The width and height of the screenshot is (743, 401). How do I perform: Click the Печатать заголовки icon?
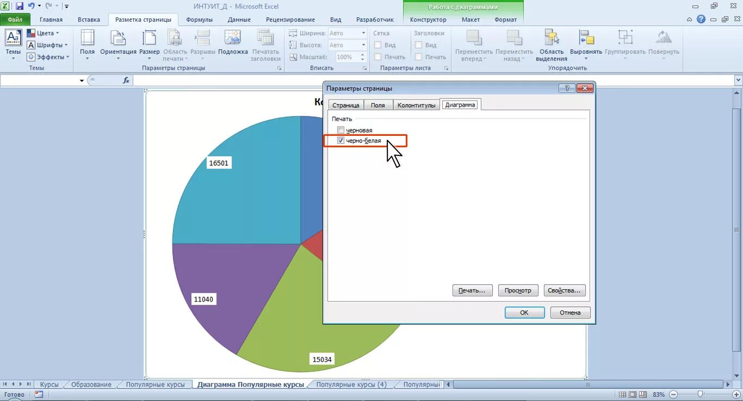pyautogui.click(x=265, y=45)
